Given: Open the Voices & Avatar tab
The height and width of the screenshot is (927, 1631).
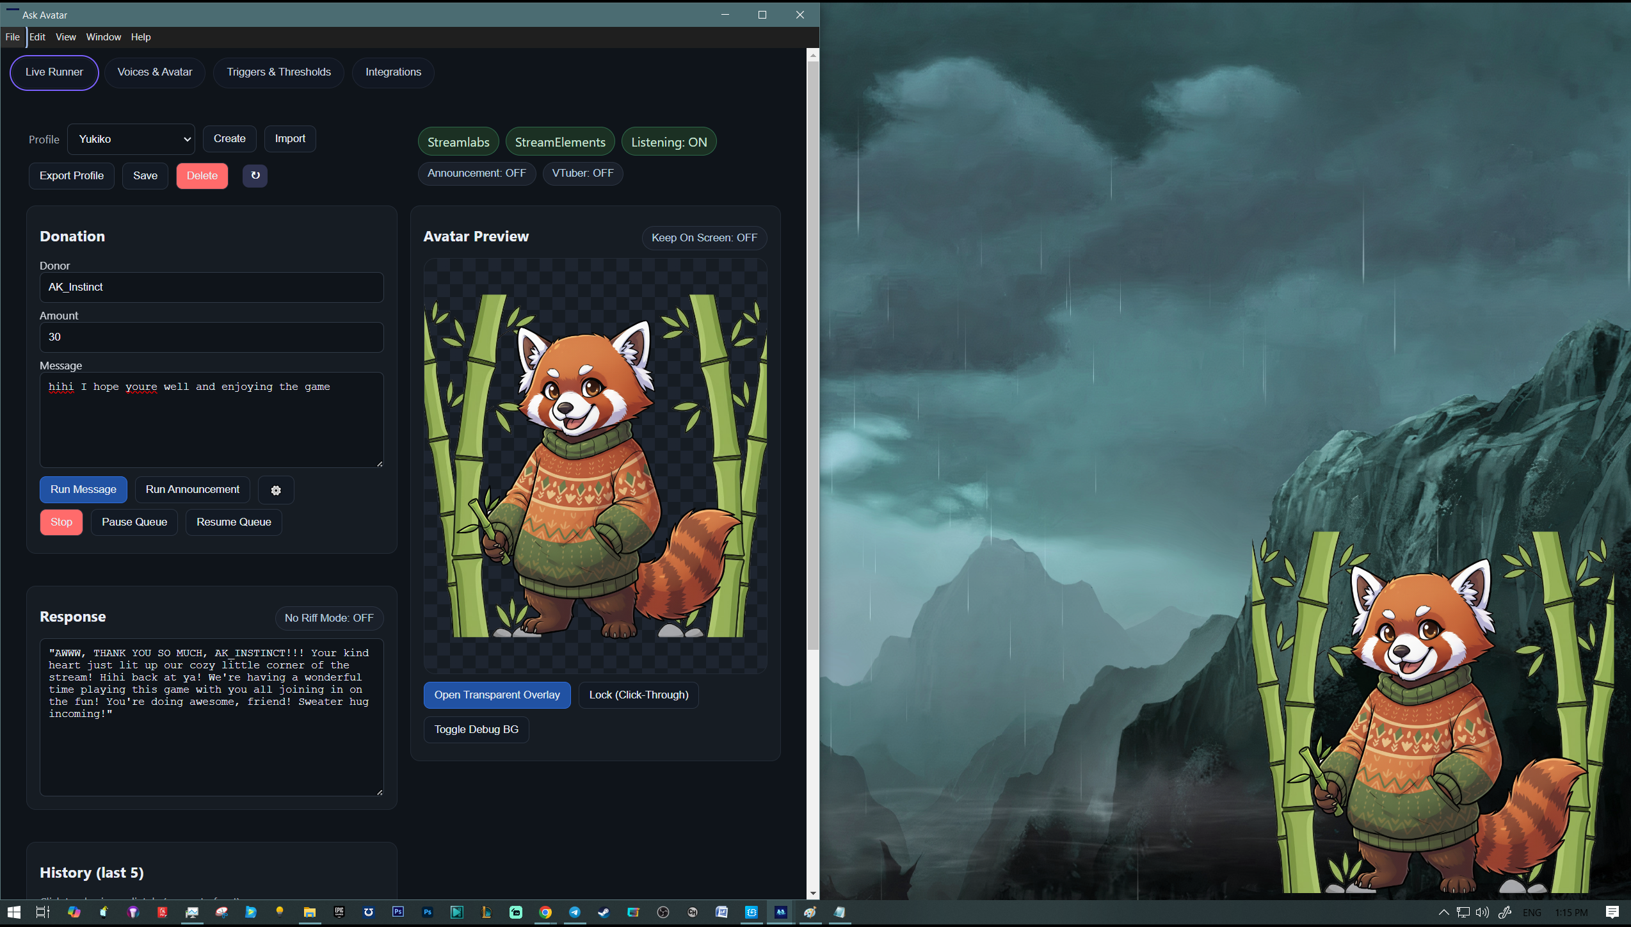Looking at the screenshot, I should point(155,72).
